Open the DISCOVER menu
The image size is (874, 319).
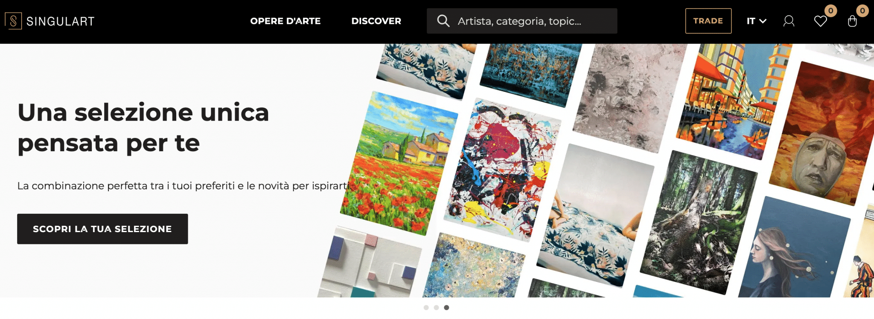(x=376, y=21)
